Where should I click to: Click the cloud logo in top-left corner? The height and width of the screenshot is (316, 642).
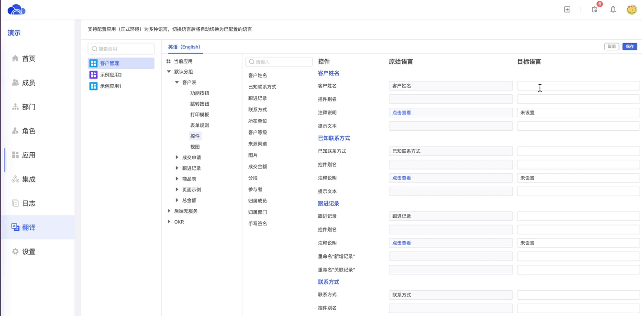tap(16, 10)
